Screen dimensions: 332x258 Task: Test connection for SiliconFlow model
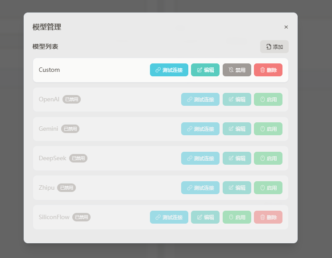(169, 217)
